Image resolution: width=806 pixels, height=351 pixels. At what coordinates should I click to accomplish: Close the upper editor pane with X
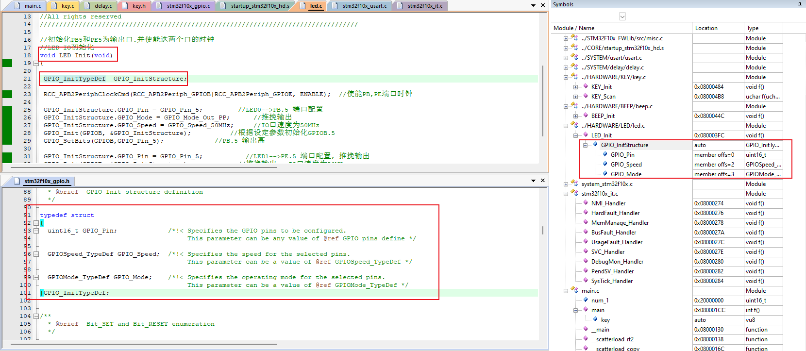(x=543, y=5)
